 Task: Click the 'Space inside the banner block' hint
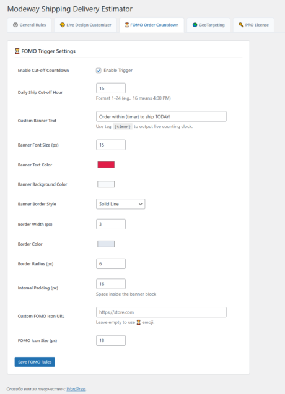coord(126,294)
